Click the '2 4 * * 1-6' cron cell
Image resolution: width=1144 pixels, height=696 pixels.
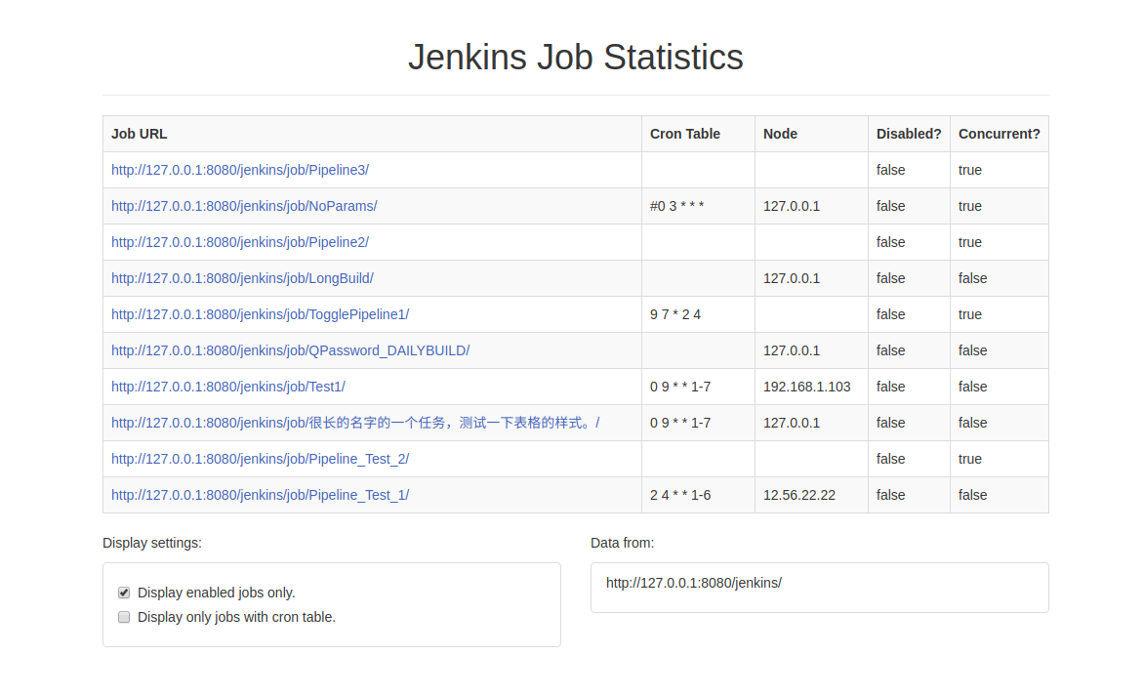pyautogui.click(x=698, y=495)
